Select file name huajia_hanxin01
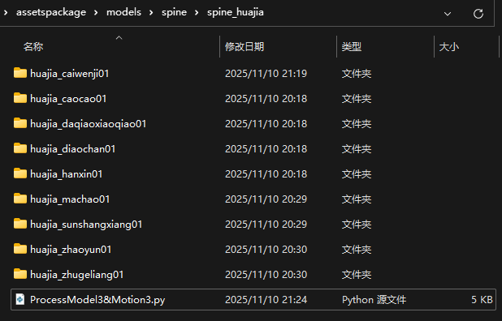Viewport: 502px width, 321px height. 67,174
